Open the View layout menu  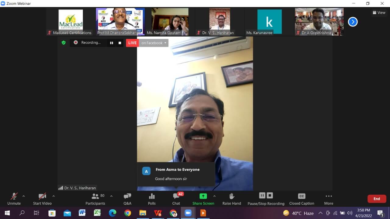point(379,12)
